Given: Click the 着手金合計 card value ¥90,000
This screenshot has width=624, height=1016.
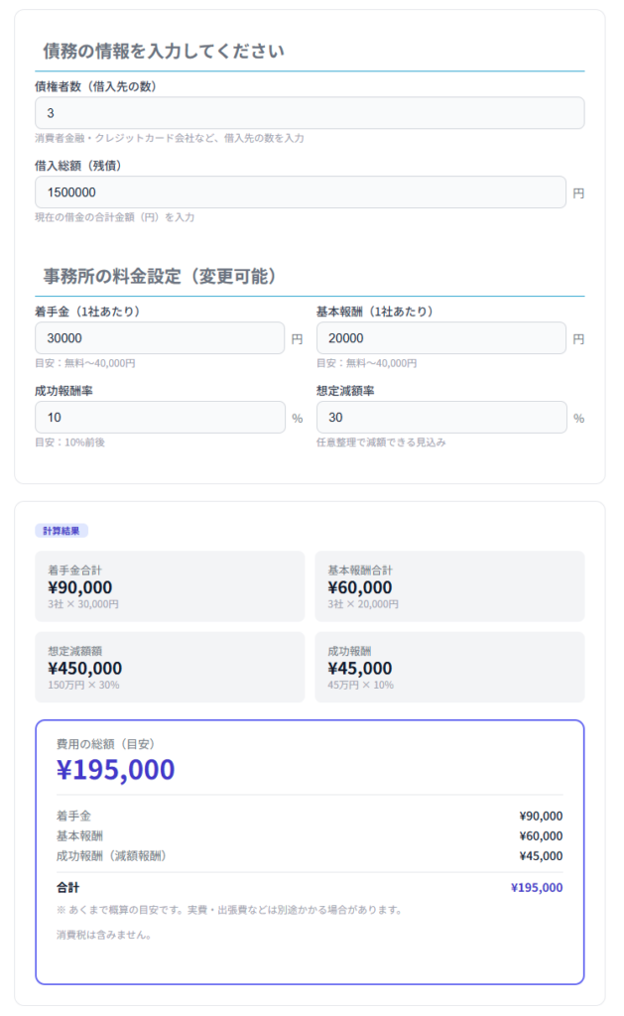Looking at the screenshot, I should pyautogui.click(x=80, y=587).
